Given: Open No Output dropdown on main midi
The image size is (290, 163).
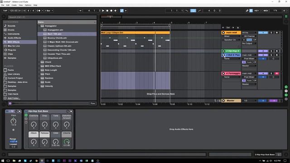Looking at the screenshot, I should (249, 43).
